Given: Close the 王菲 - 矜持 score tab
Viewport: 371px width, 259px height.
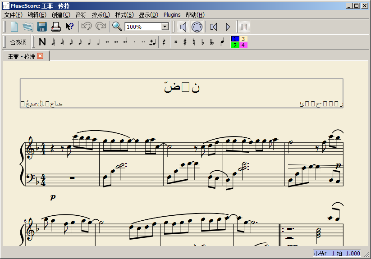Looking at the screenshot, I should pyautogui.click(x=40, y=56).
